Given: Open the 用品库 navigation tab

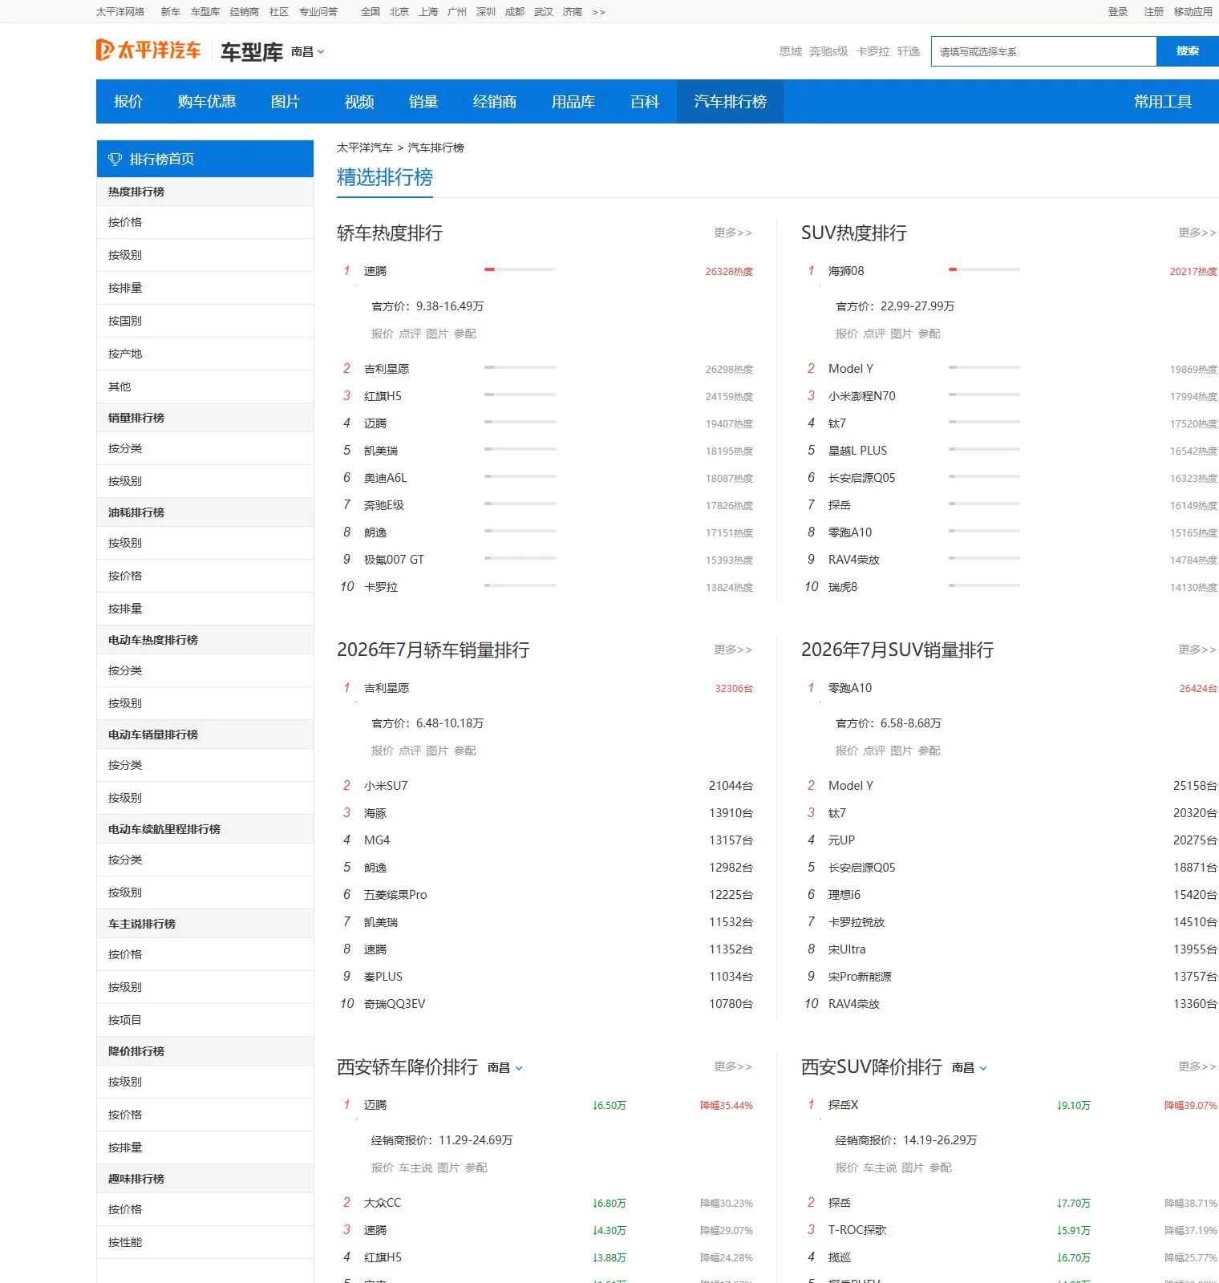Looking at the screenshot, I should (573, 101).
